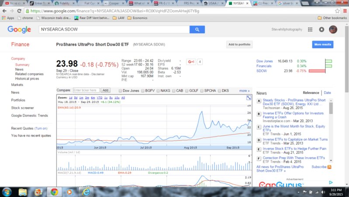Screen dimensions: 349x197
Task: Open Financials sector link
Action: [264, 66]
